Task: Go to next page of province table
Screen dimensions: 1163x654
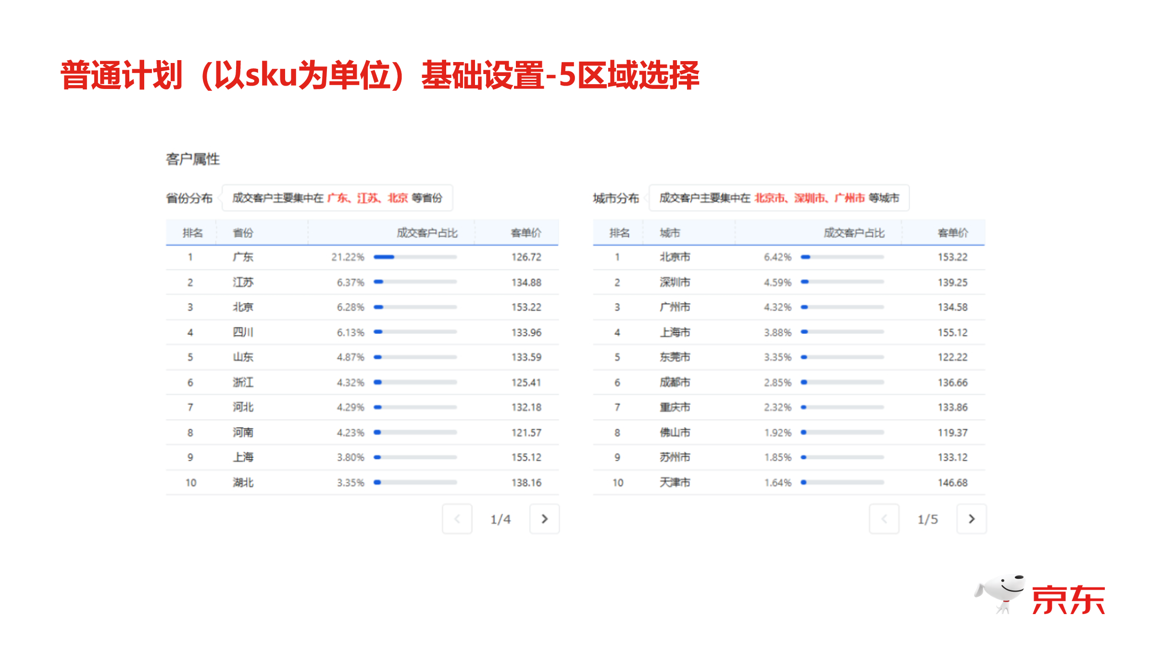Action: tap(544, 519)
